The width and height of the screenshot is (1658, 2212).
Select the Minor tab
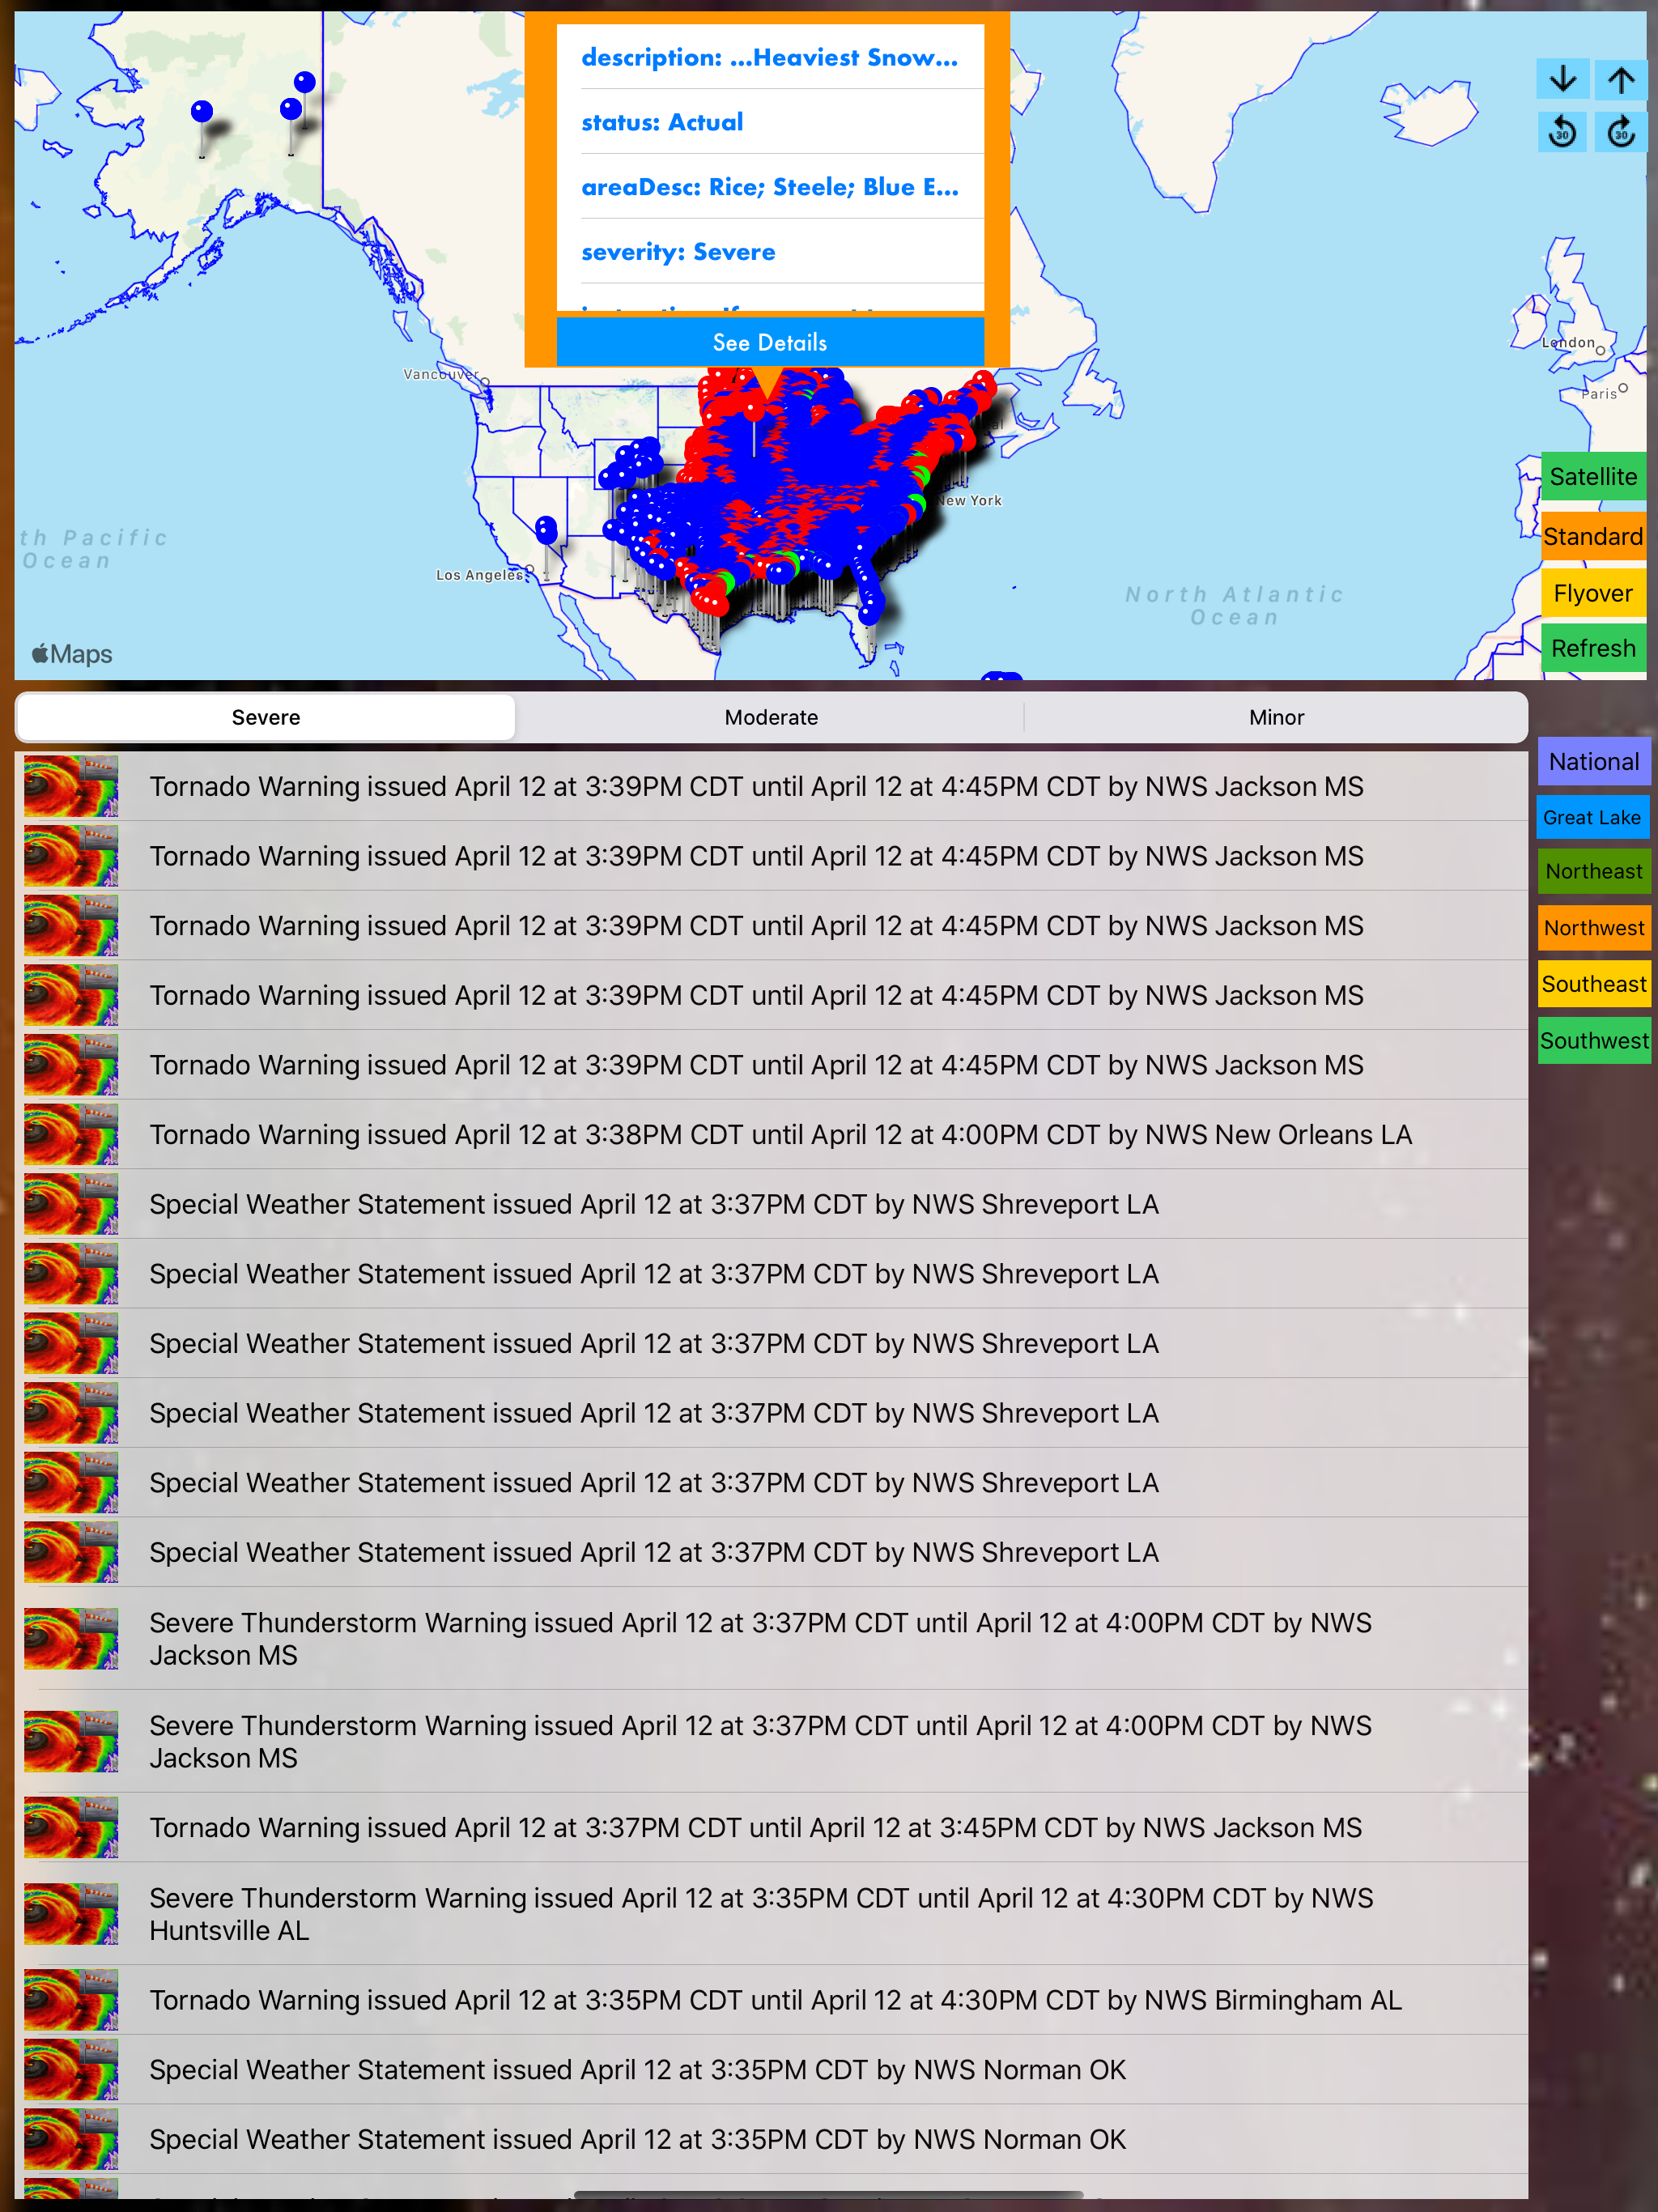point(1276,717)
